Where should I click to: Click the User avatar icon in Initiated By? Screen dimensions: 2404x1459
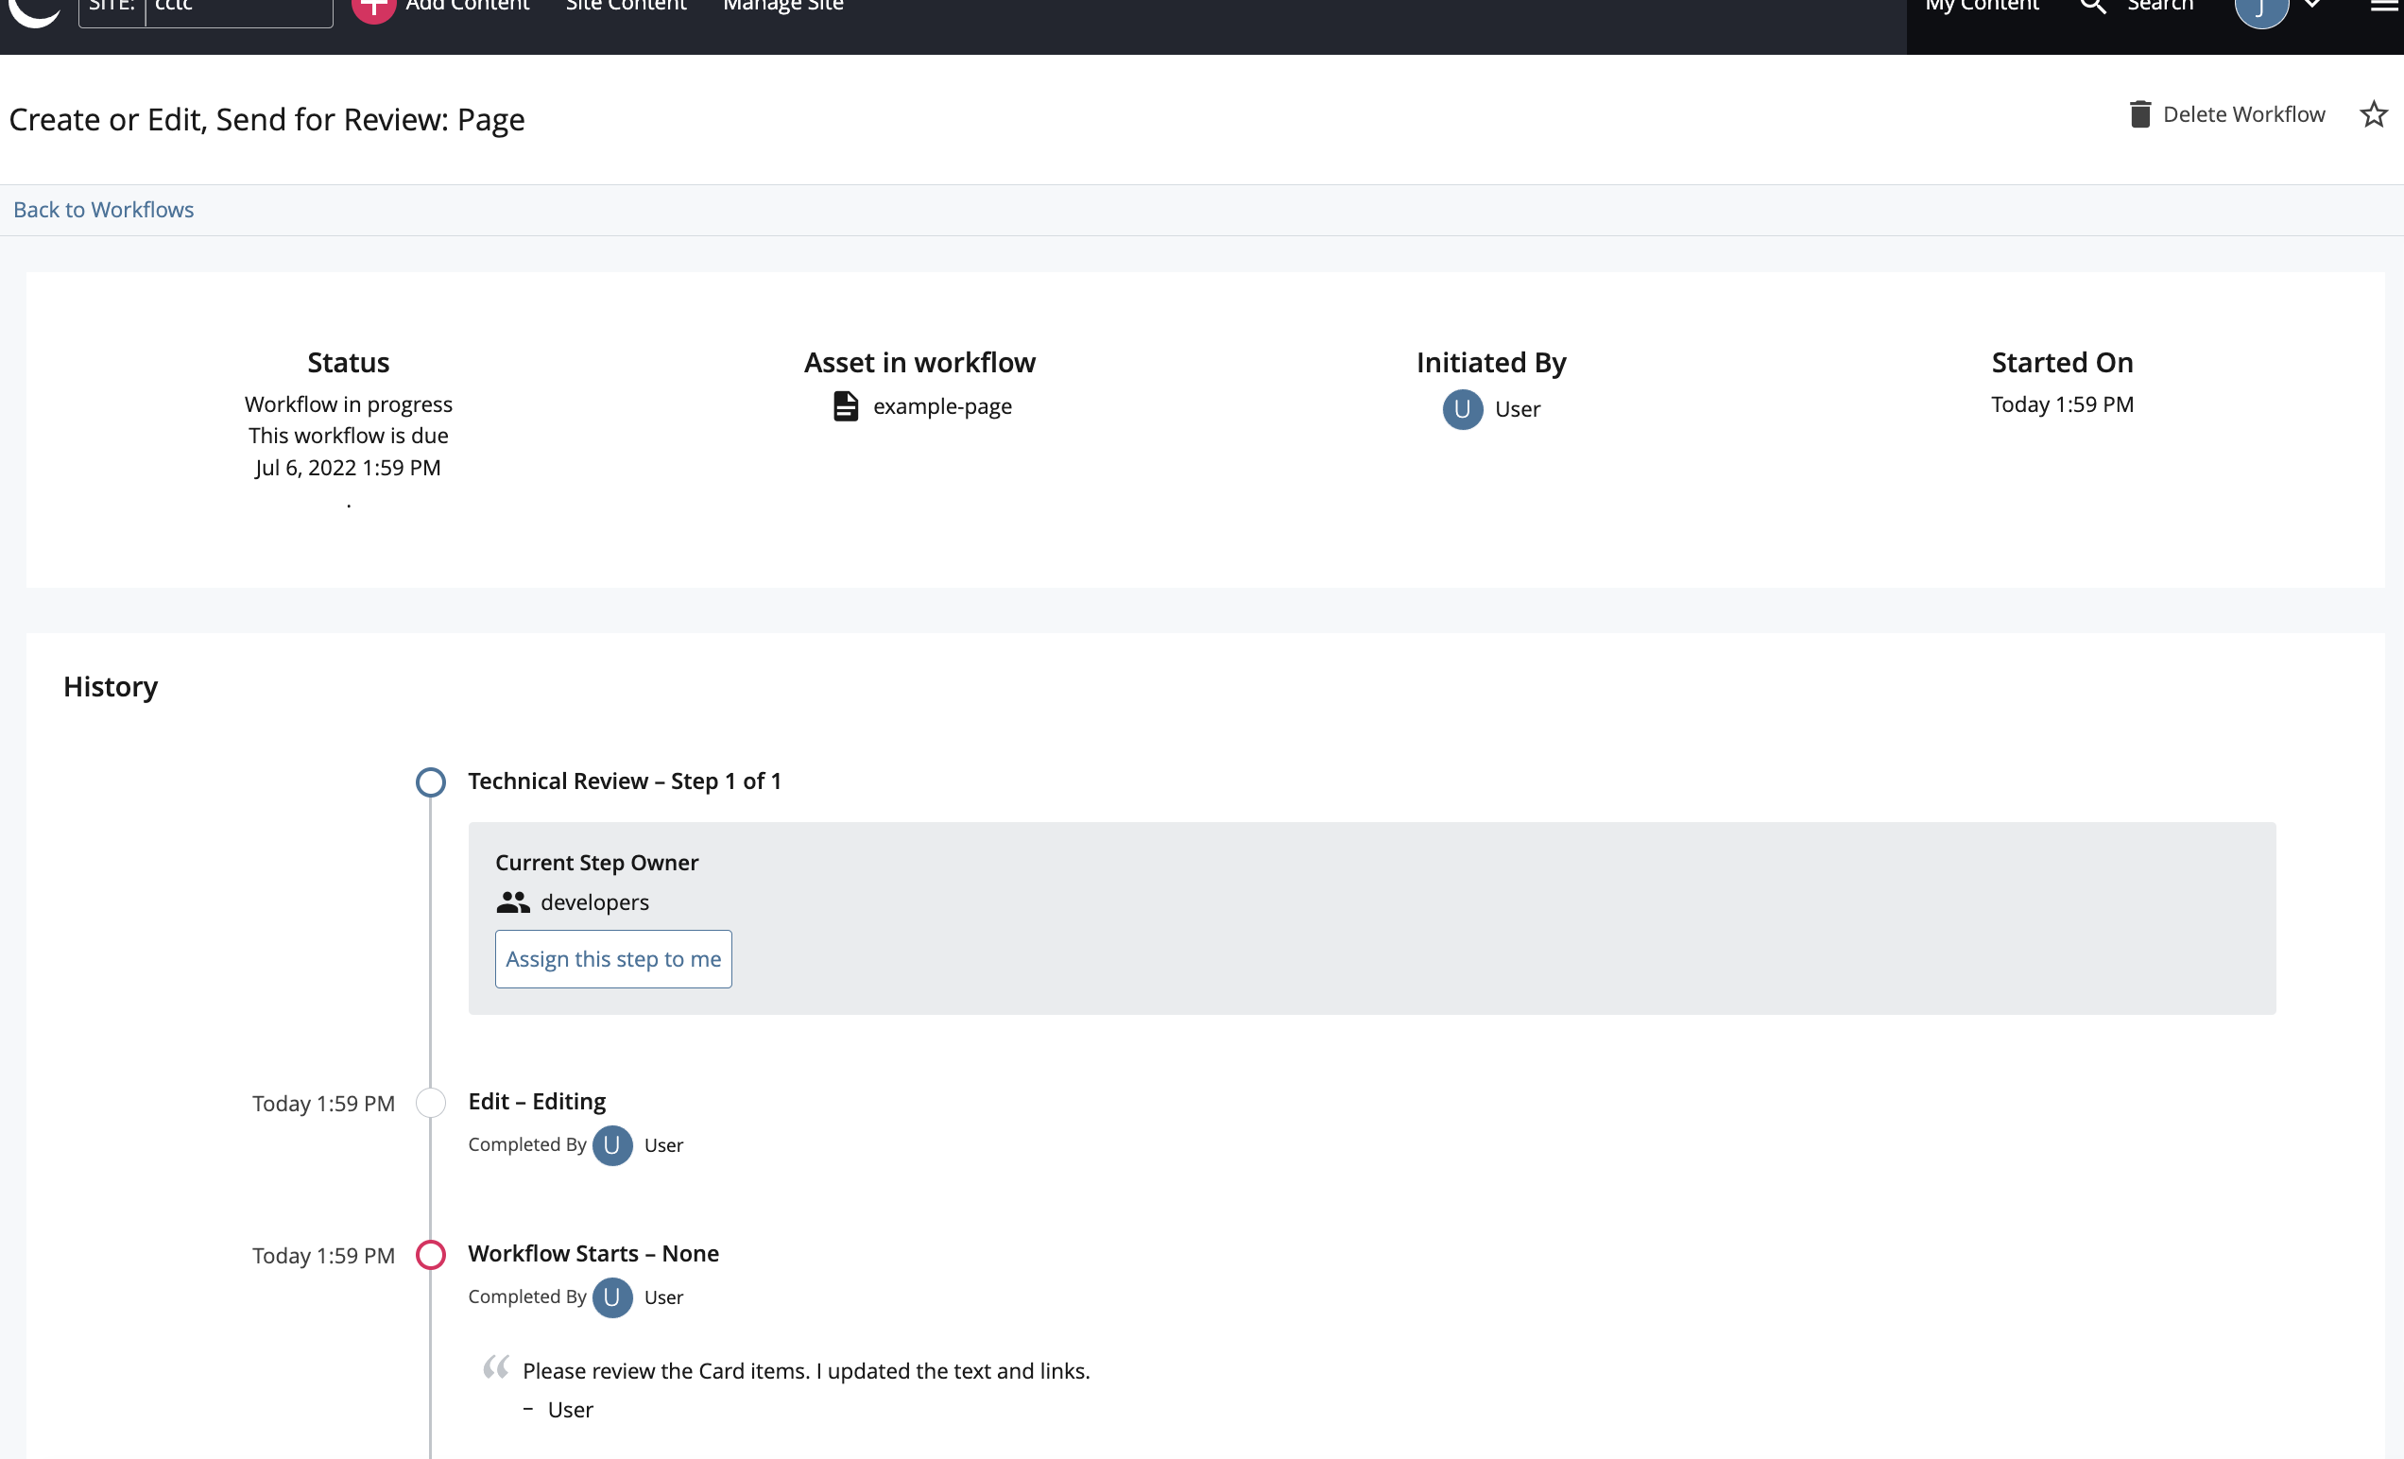(1461, 408)
